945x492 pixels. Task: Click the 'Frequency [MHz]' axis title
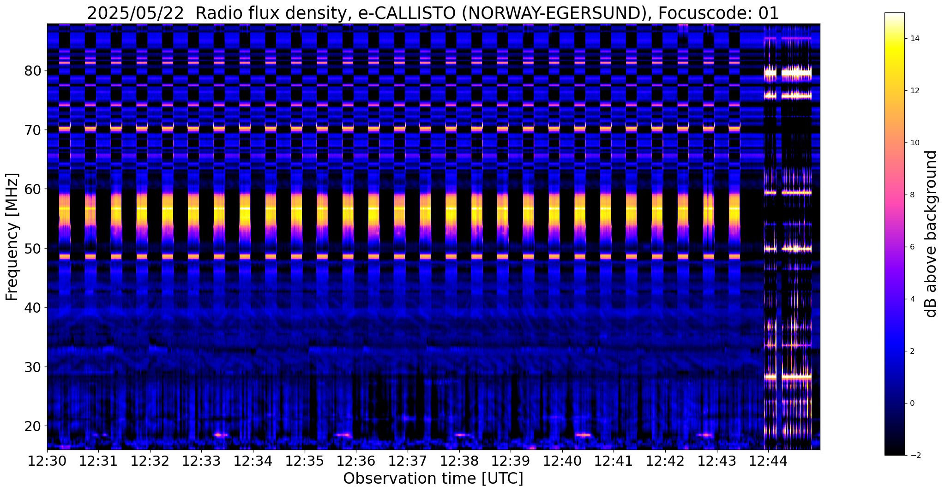[12, 237]
